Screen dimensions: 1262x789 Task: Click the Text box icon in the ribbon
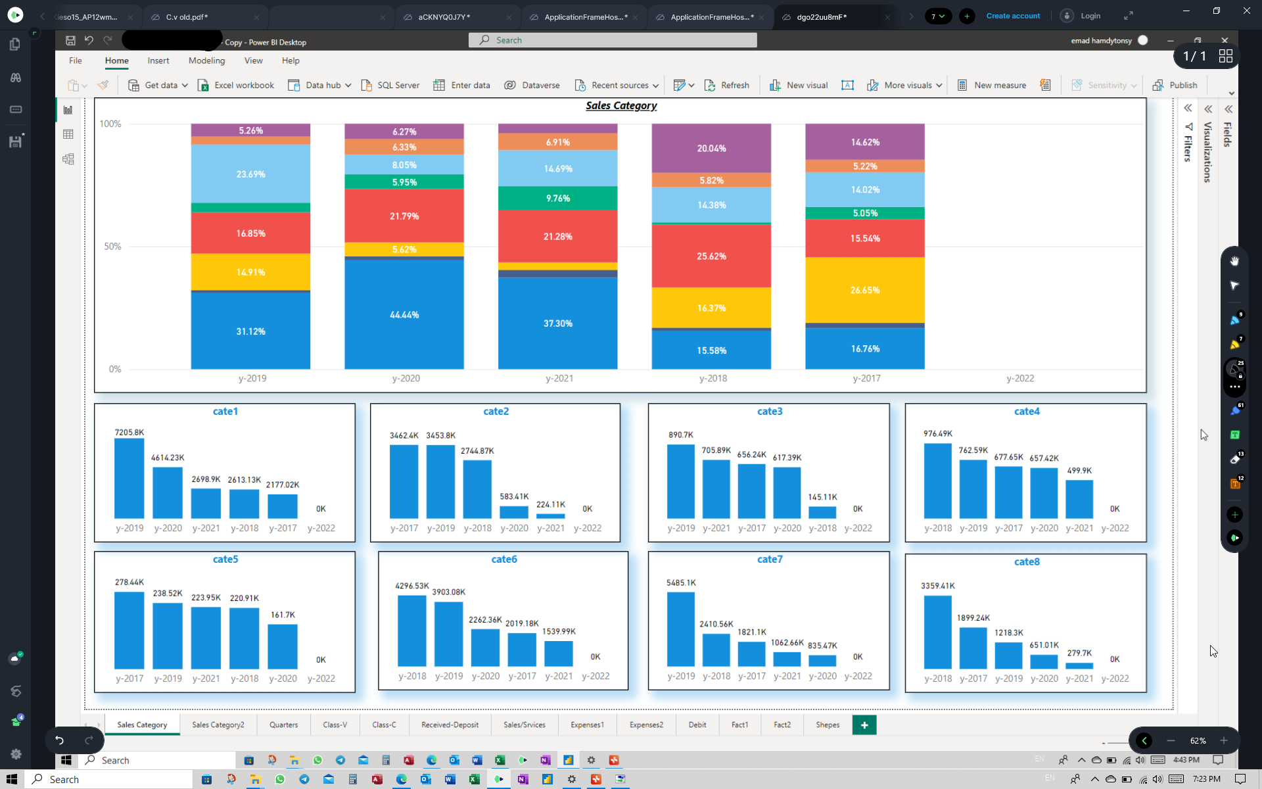click(x=847, y=85)
